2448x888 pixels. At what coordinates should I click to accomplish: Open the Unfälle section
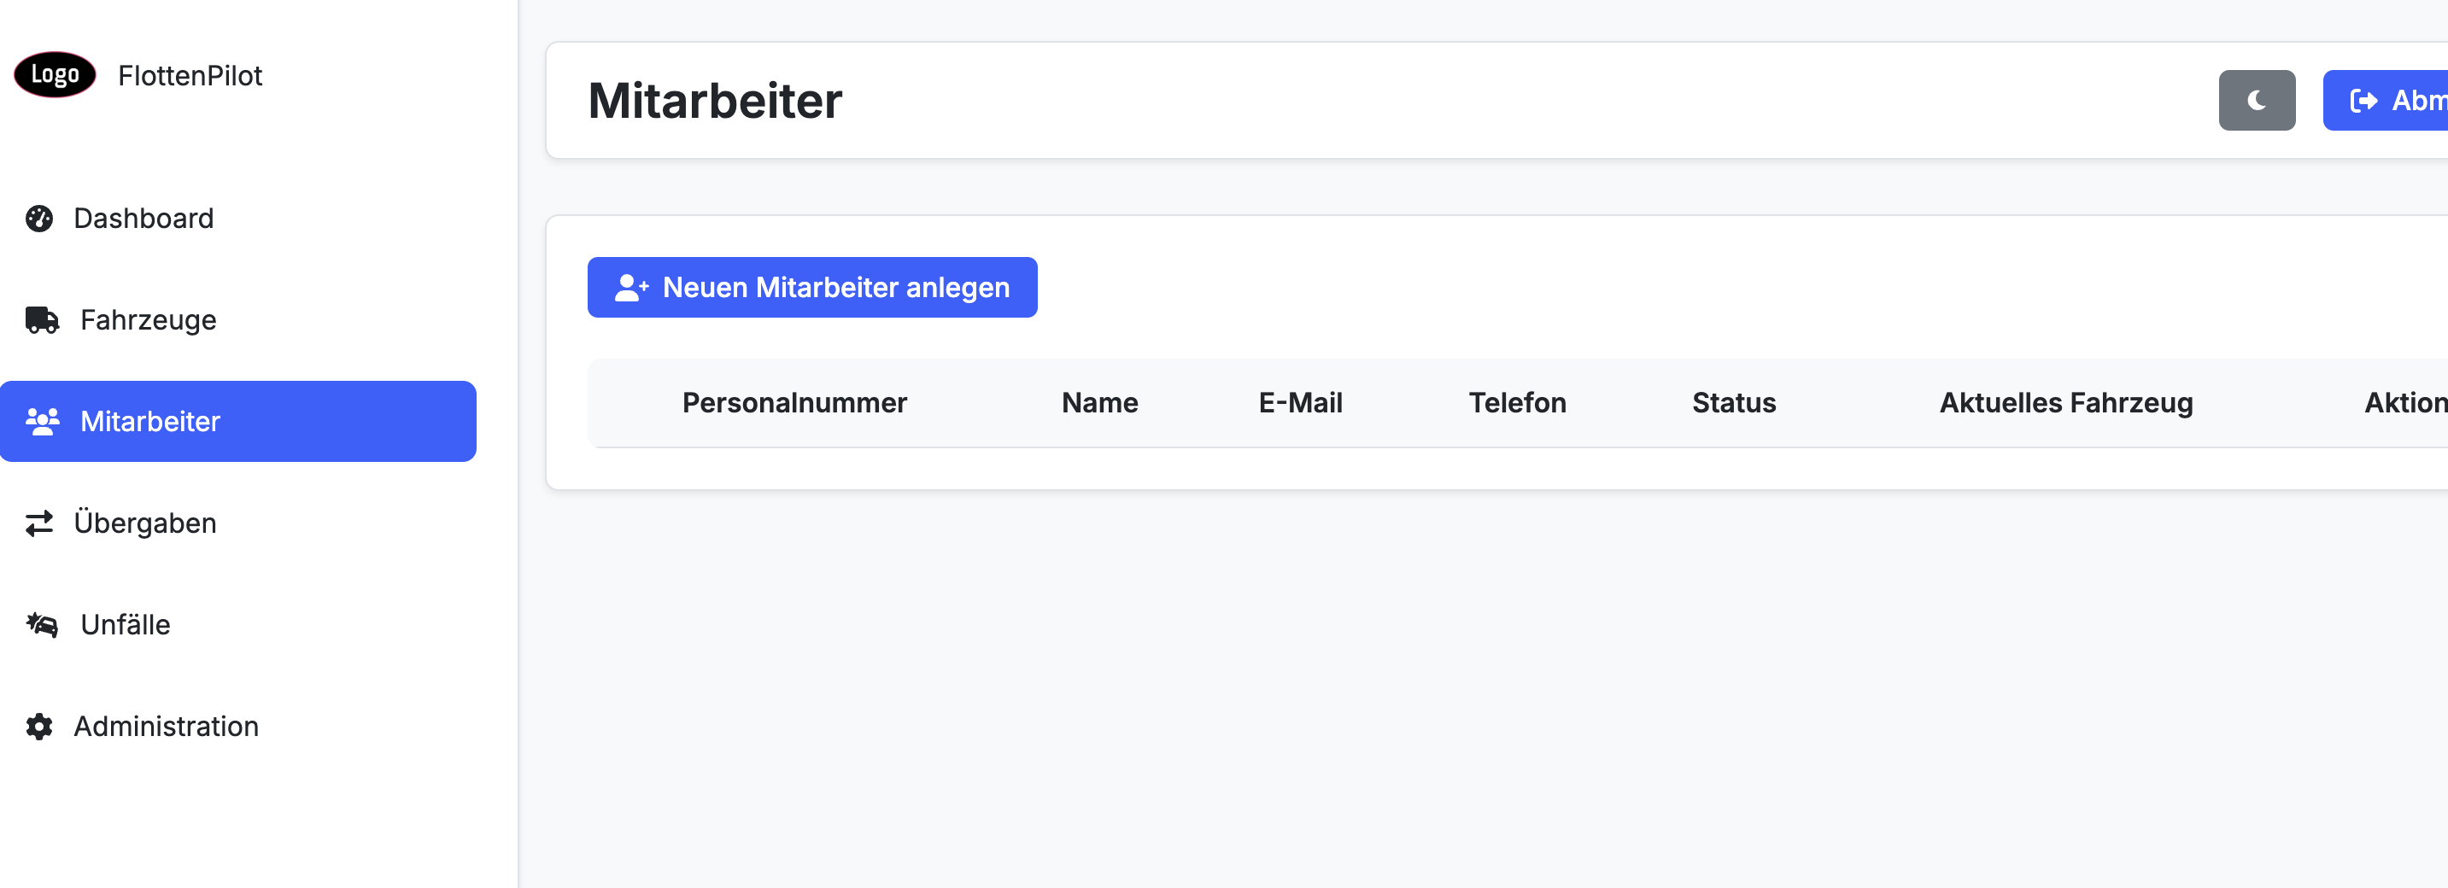coord(125,624)
